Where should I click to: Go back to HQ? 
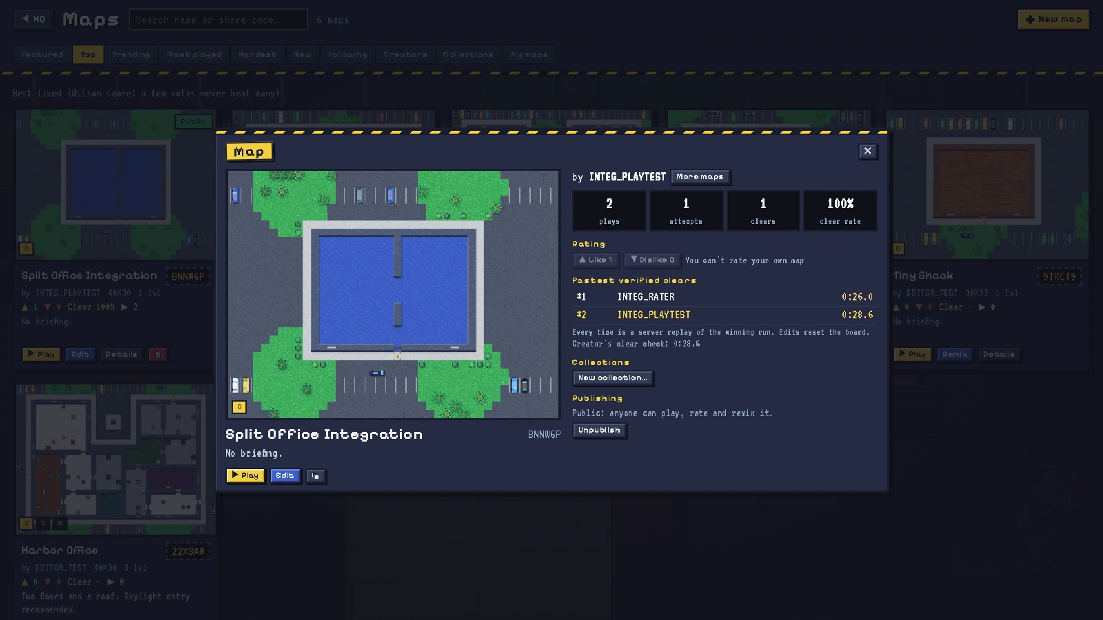33,19
